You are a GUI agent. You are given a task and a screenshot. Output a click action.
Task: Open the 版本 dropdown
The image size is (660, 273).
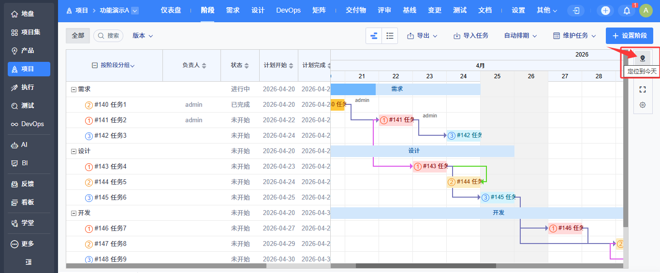pos(143,36)
